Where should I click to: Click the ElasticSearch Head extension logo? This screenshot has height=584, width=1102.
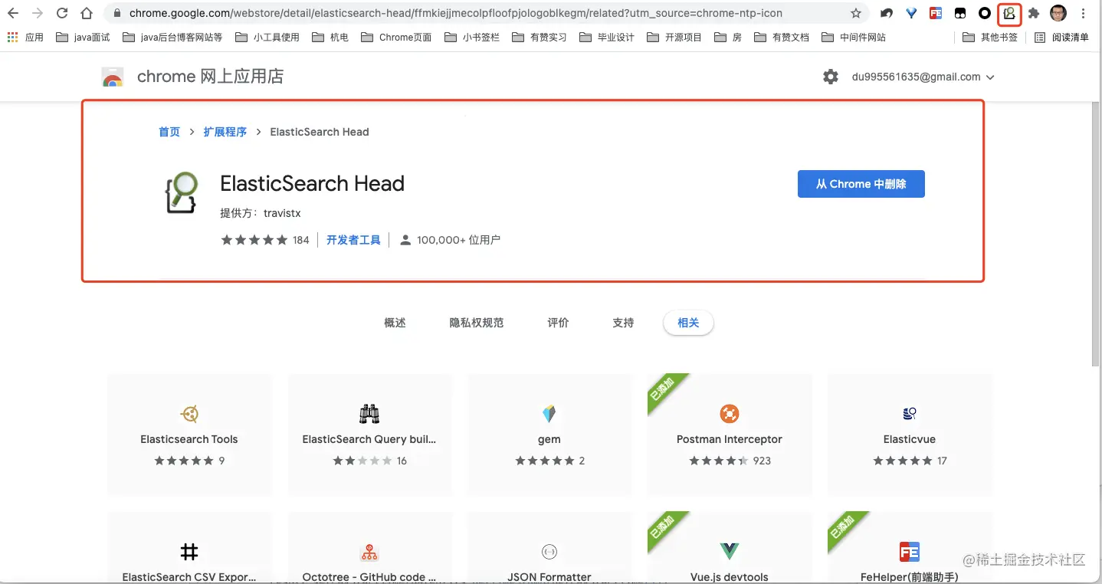(x=182, y=193)
